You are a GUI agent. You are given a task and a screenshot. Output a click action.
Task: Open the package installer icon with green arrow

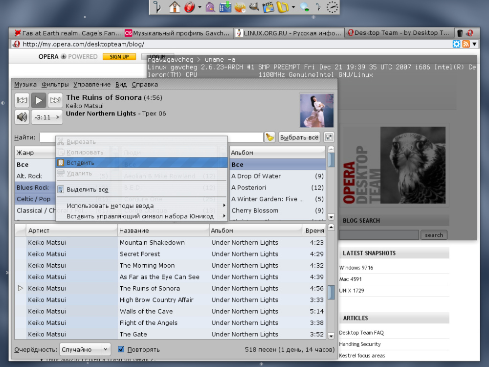pyautogui.click(x=225, y=7)
